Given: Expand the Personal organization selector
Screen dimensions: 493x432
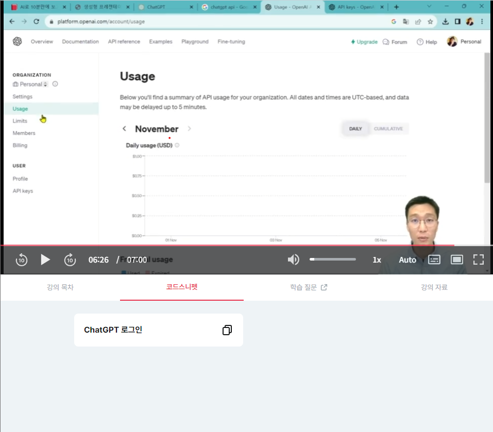Looking at the screenshot, I should (x=30, y=84).
